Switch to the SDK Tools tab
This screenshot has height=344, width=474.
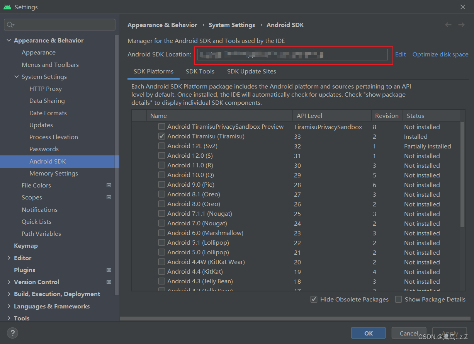(200, 72)
